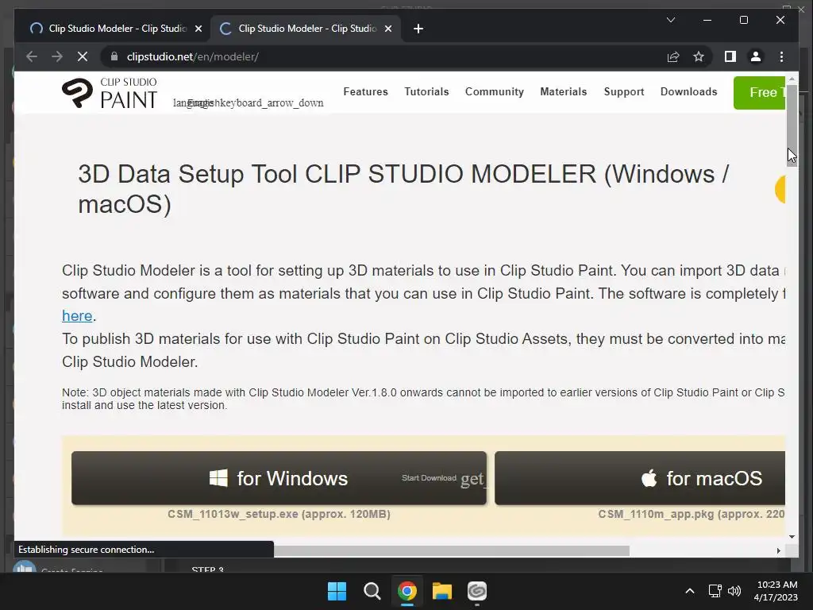Open a new tab with plus button

click(x=418, y=29)
